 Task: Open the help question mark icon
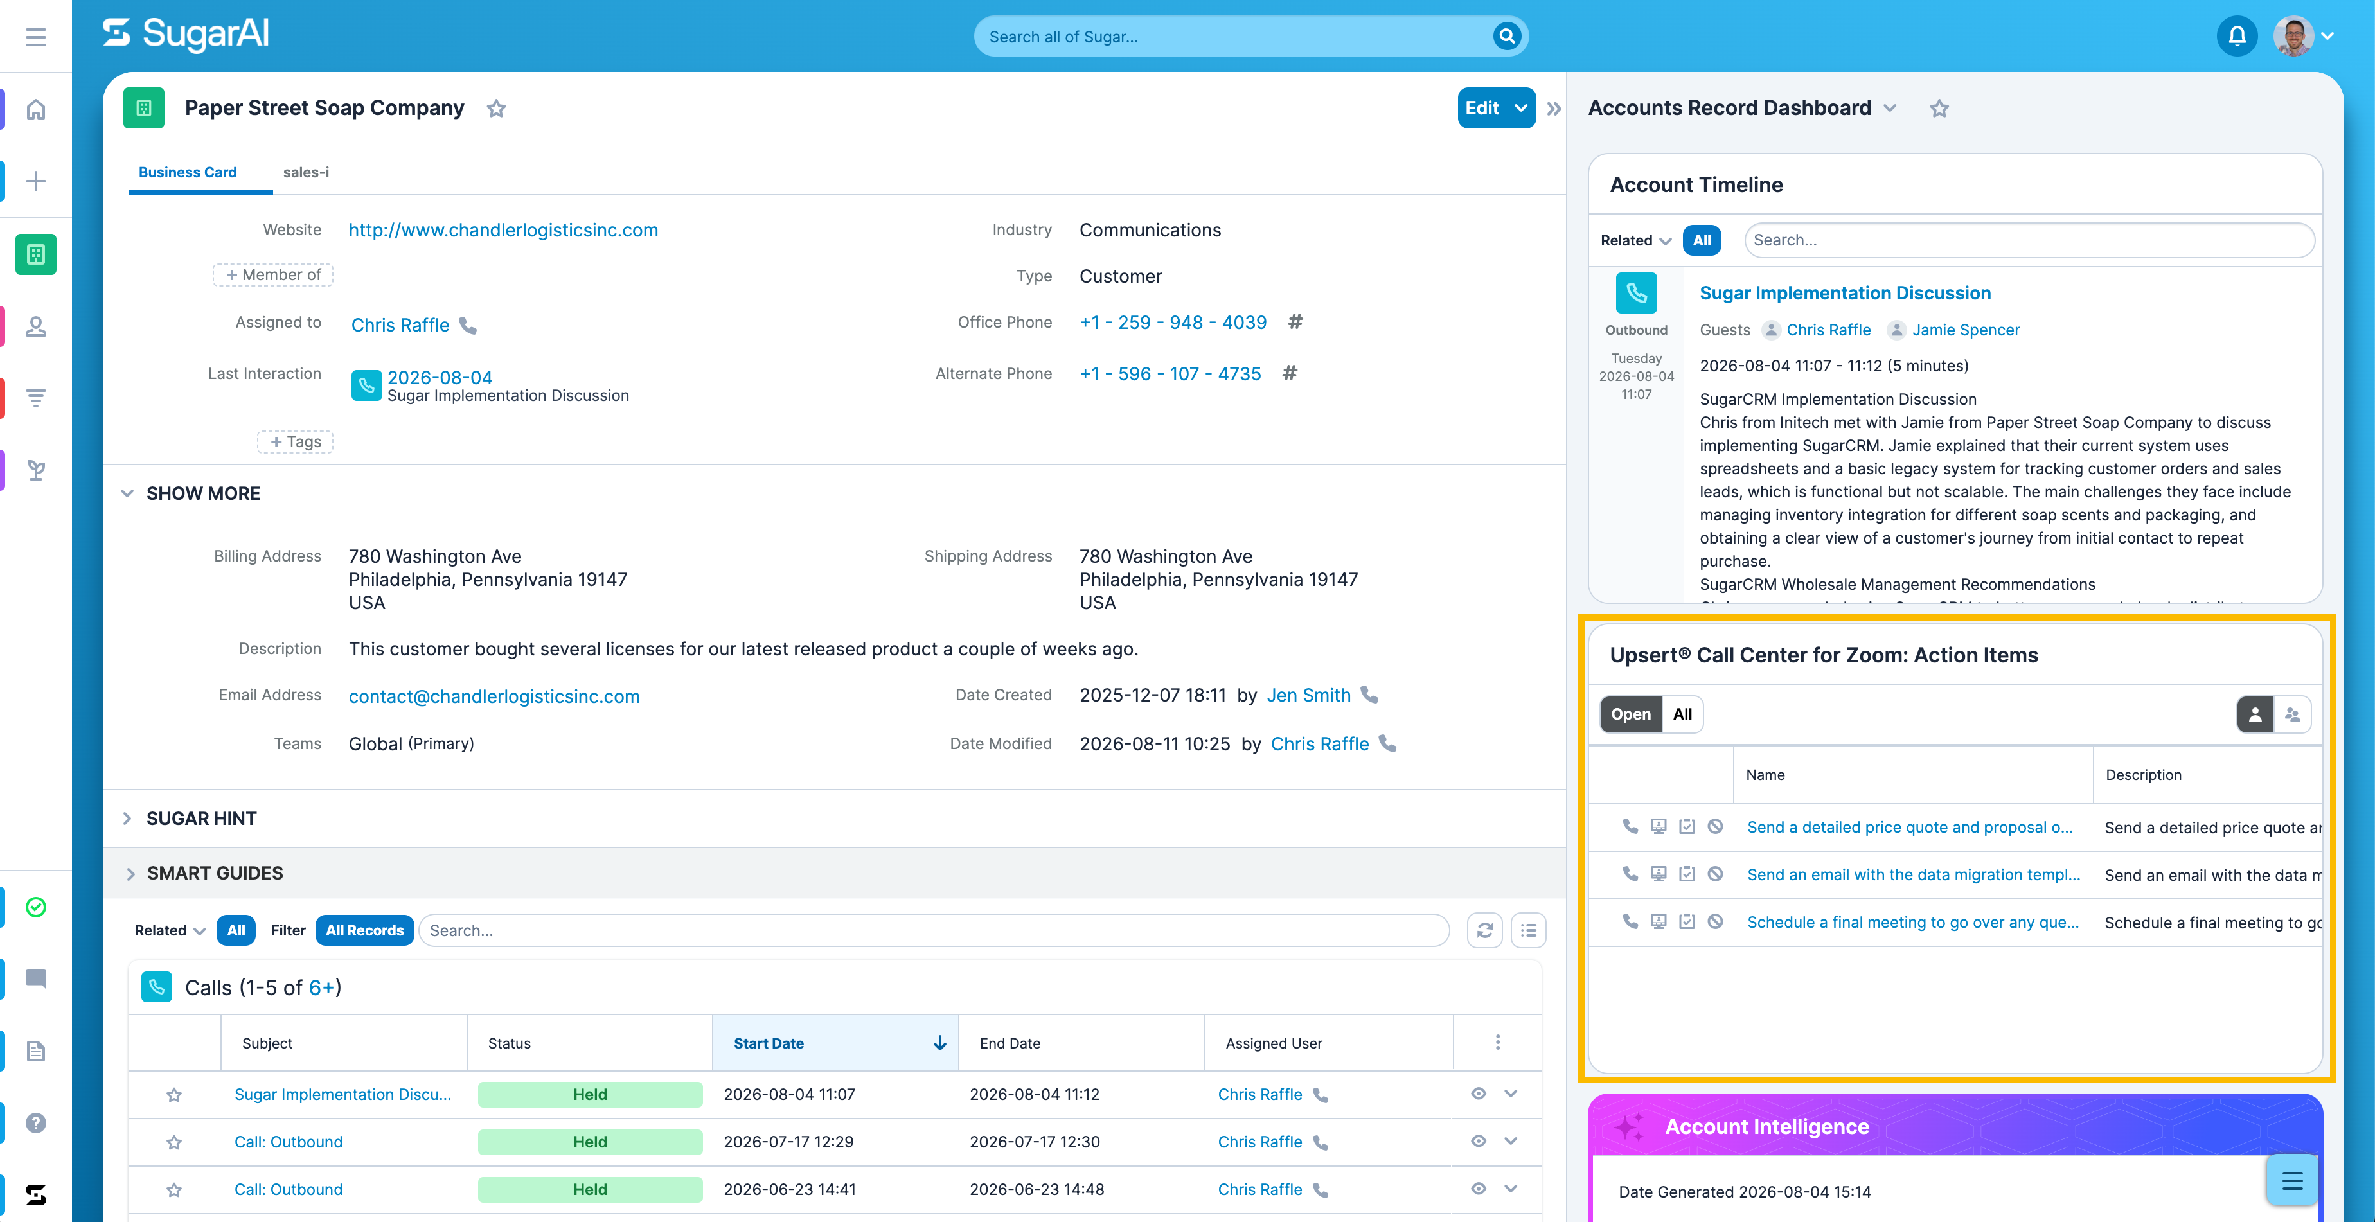(x=36, y=1122)
